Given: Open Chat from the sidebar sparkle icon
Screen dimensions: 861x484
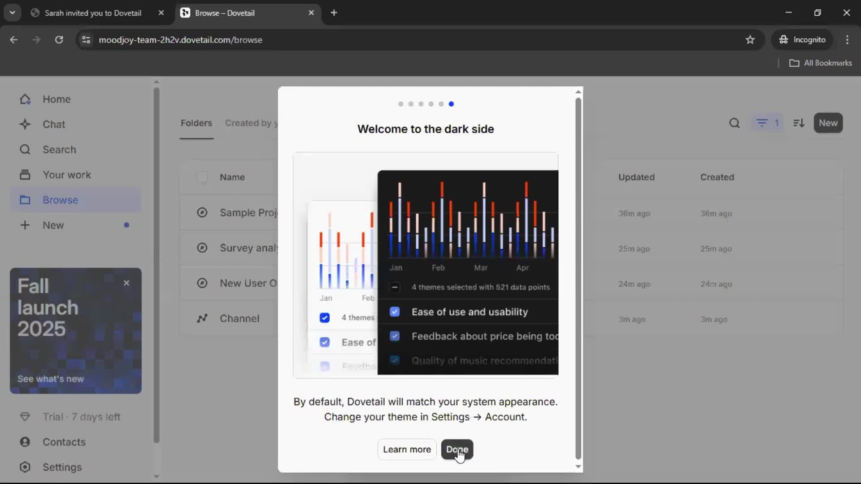Looking at the screenshot, I should coord(25,124).
